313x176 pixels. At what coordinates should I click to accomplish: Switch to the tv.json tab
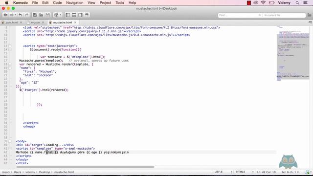tap(35, 22)
